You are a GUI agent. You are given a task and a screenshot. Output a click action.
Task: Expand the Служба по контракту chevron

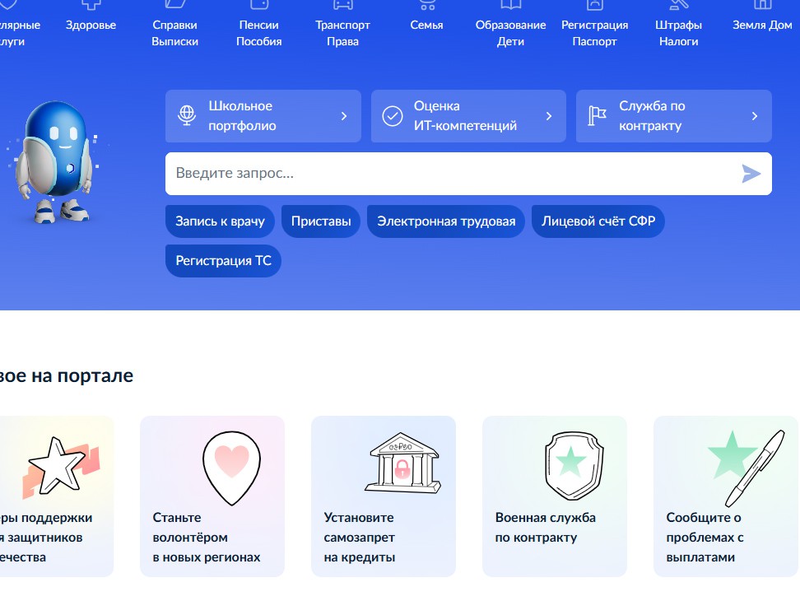point(755,116)
